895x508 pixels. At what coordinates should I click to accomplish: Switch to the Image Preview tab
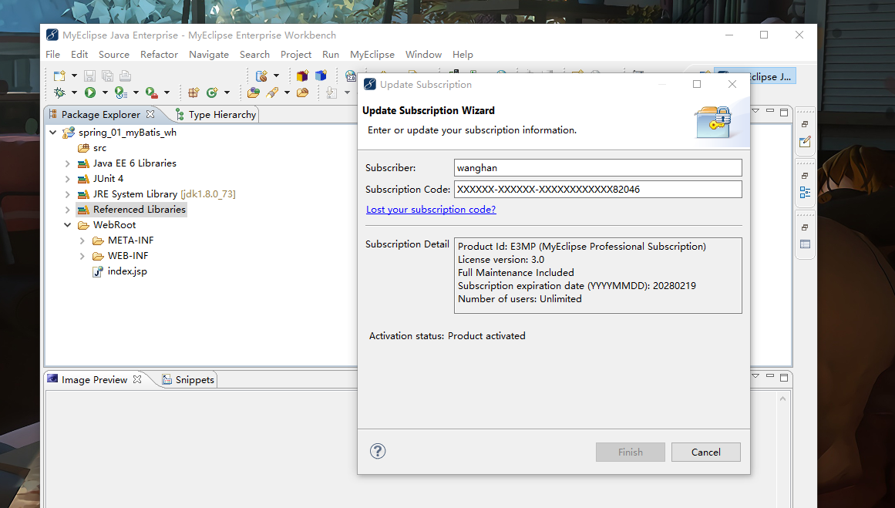94,379
